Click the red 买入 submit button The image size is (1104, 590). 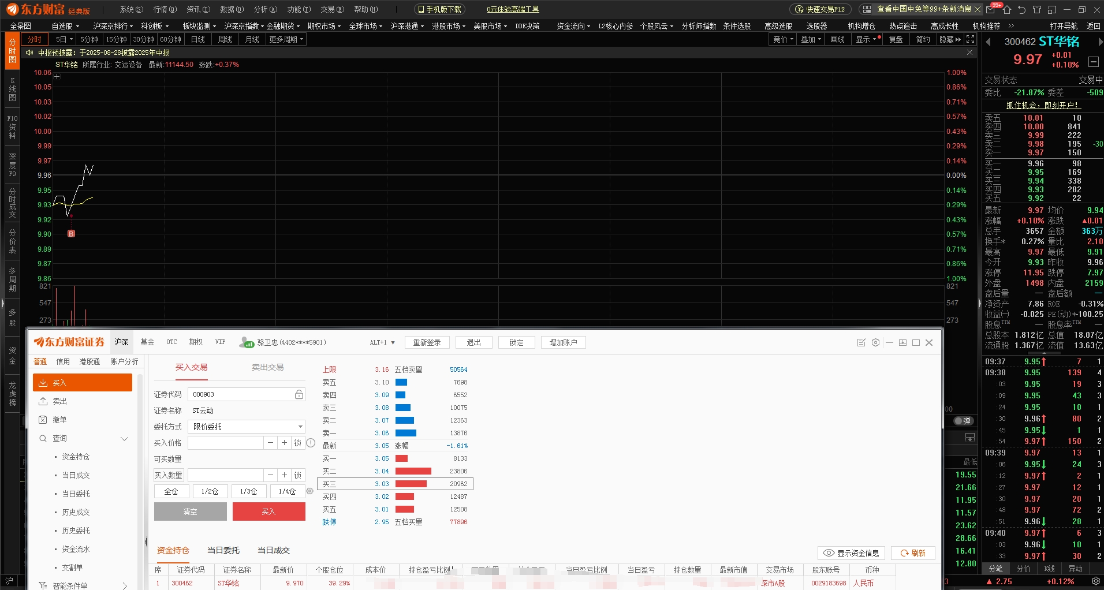[269, 511]
